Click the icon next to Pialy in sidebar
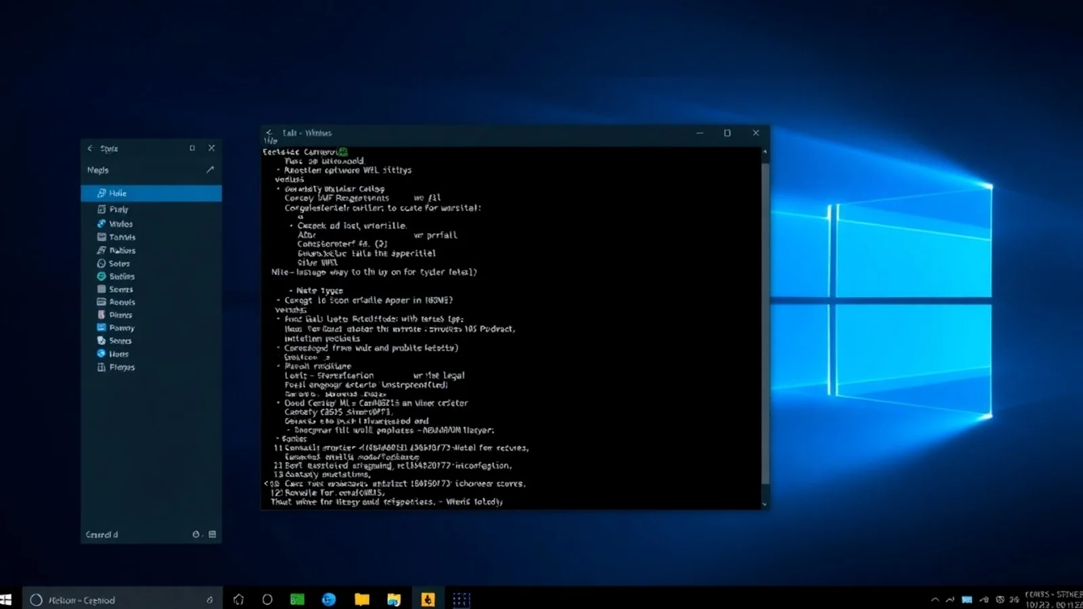The width and height of the screenshot is (1083, 609). [102, 209]
